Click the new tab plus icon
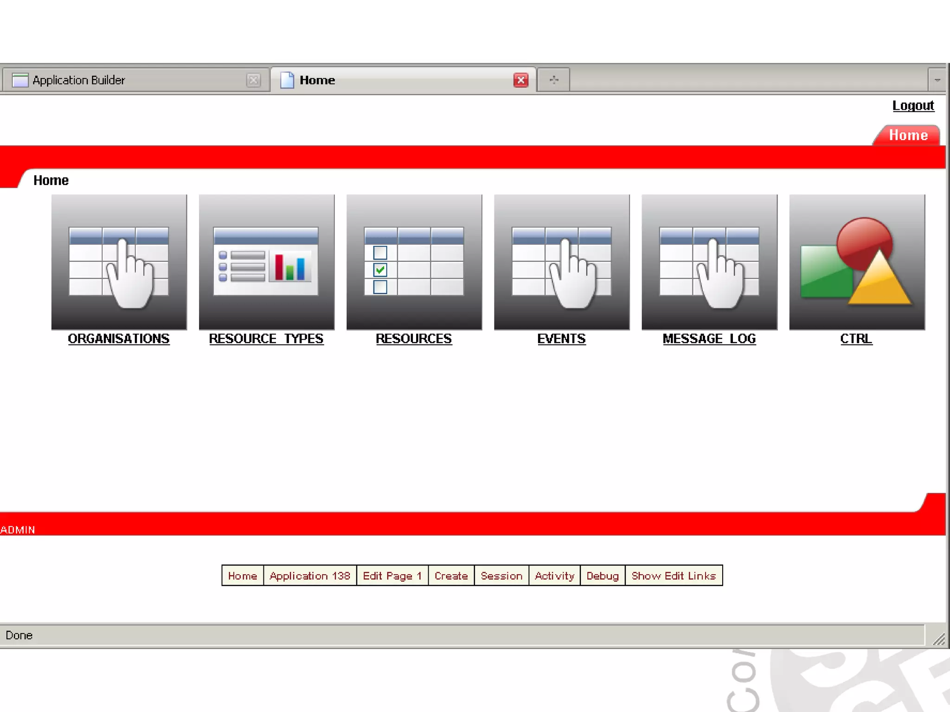 553,80
